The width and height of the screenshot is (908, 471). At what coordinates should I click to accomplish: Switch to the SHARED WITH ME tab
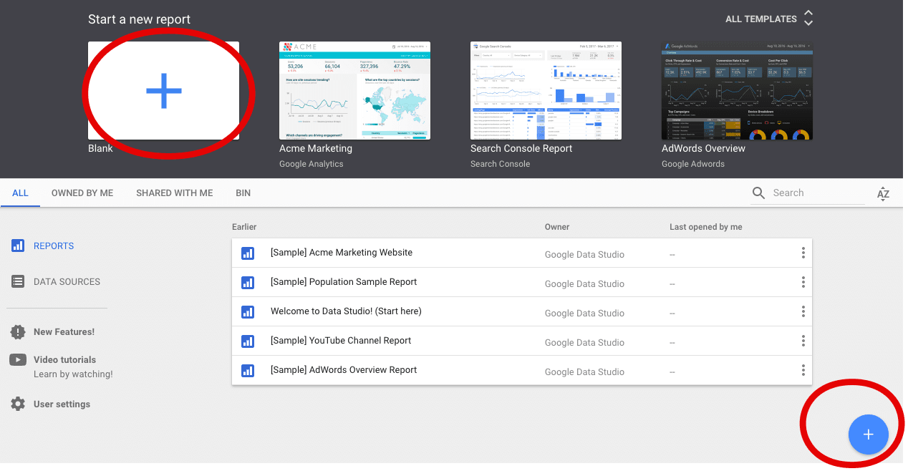174,193
